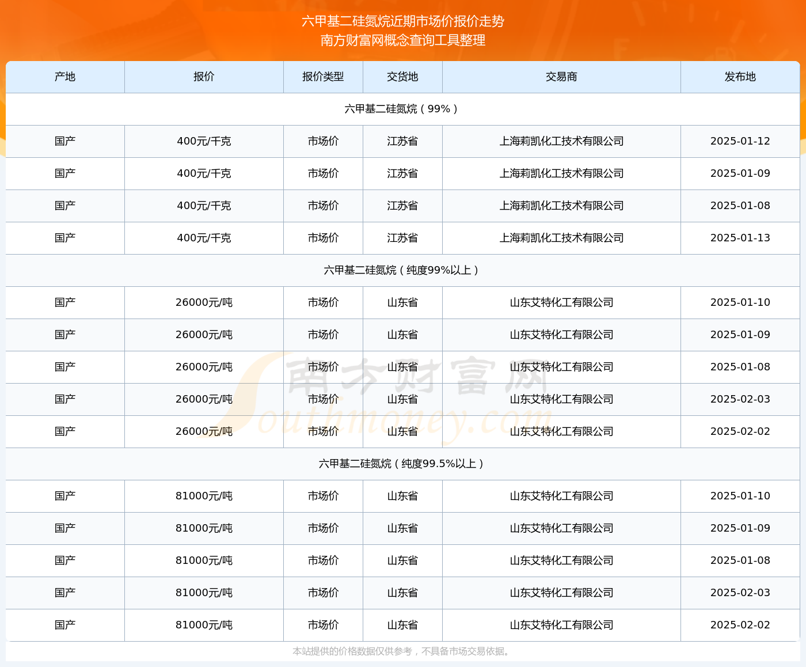Click the 报价类型 column header
The height and width of the screenshot is (667, 806).
323,77
